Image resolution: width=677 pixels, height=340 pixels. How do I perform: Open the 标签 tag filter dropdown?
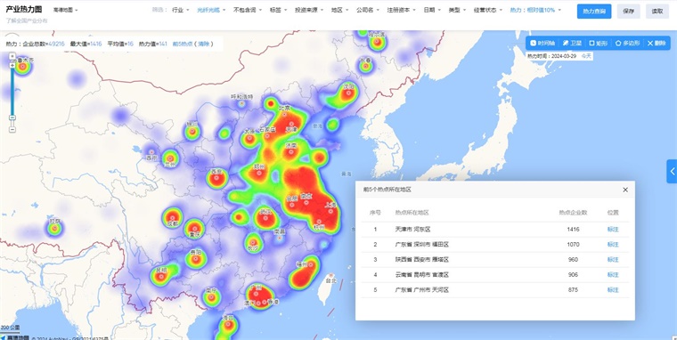click(278, 10)
